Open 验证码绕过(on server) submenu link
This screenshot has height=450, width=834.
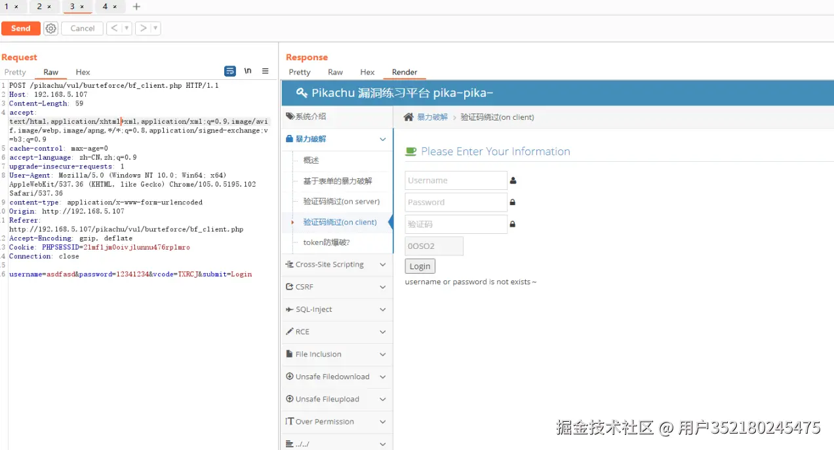tap(342, 202)
